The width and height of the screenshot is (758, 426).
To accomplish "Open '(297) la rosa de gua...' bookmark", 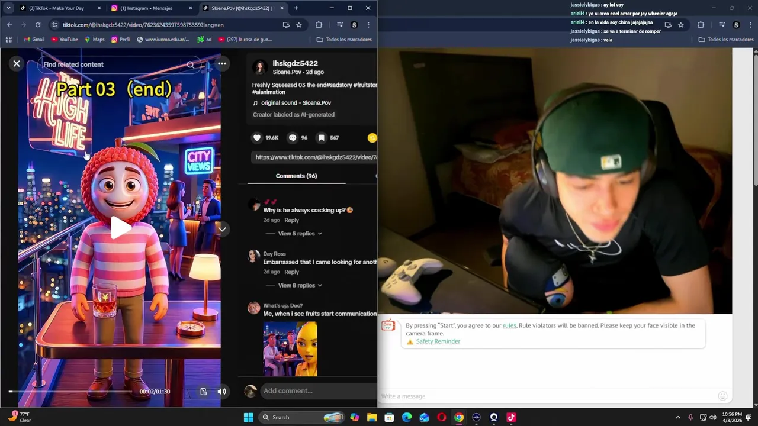I will [x=245, y=40].
